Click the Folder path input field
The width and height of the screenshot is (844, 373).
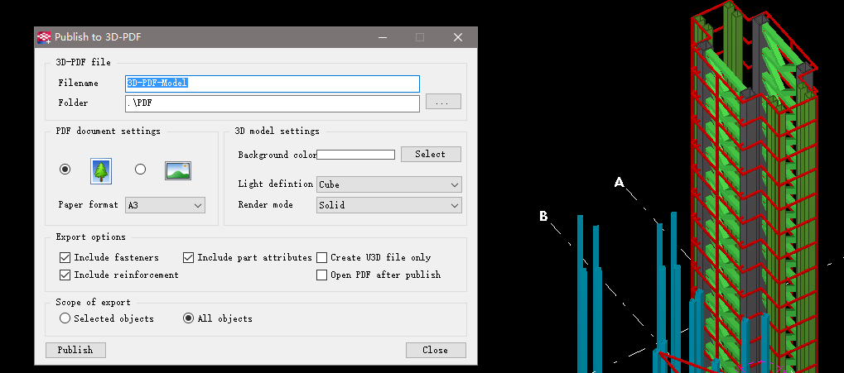(272, 103)
